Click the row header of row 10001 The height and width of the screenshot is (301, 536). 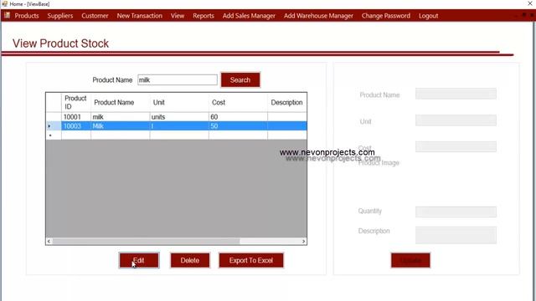point(54,117)
